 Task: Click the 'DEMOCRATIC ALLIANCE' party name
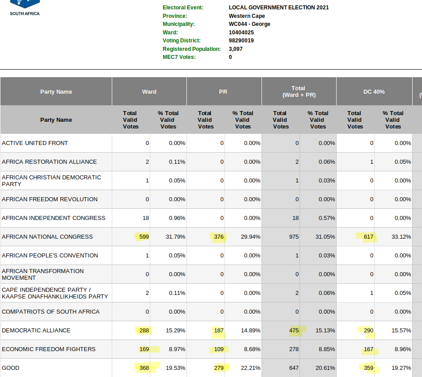click(x=36, y=331)
